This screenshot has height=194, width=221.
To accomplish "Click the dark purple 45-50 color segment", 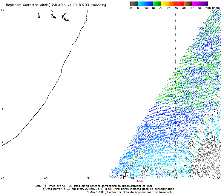I will (x=204, y=4).
